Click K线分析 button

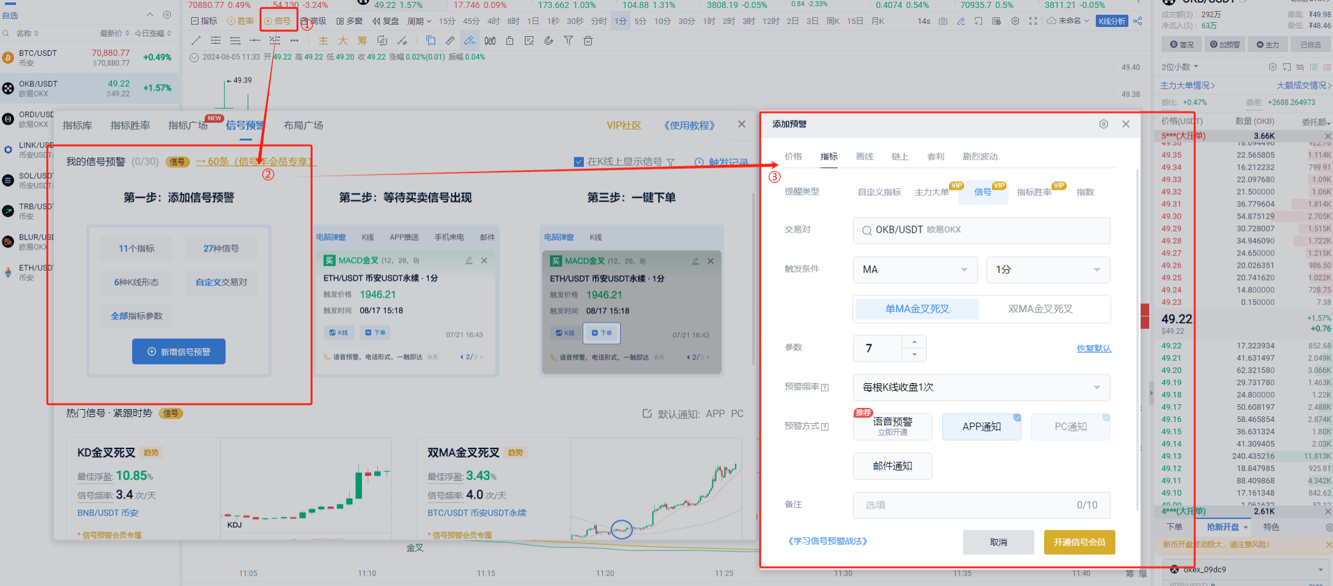pos(1112,21)
